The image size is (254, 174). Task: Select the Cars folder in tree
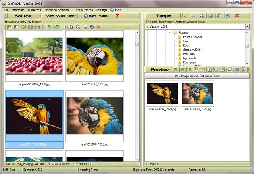coord(186,41)
